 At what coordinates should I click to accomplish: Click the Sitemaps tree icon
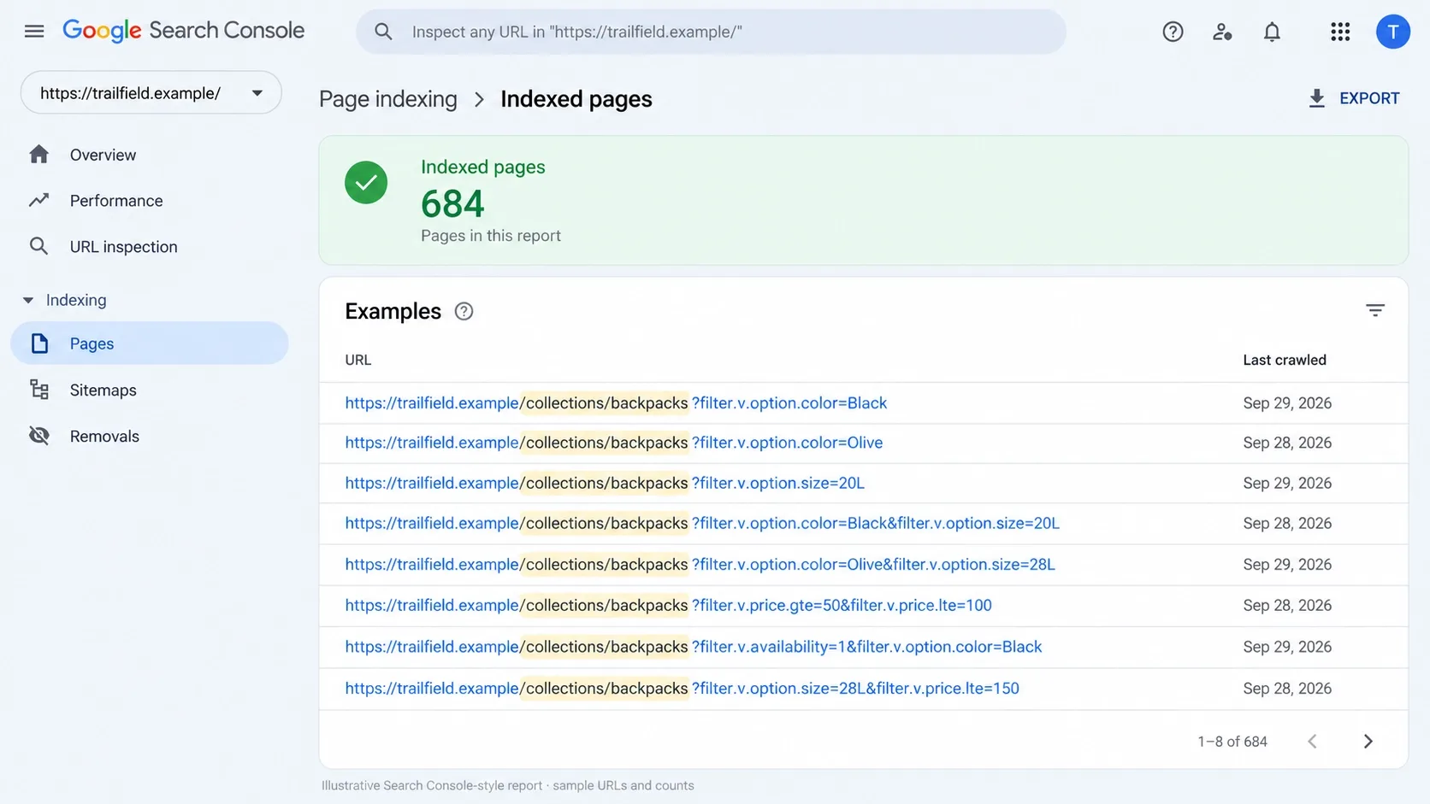[x=38, y=390]
